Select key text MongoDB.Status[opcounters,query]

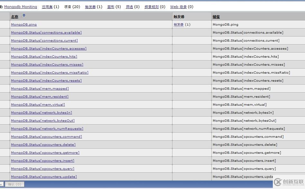pyautogui.click(x=244, y=169)
